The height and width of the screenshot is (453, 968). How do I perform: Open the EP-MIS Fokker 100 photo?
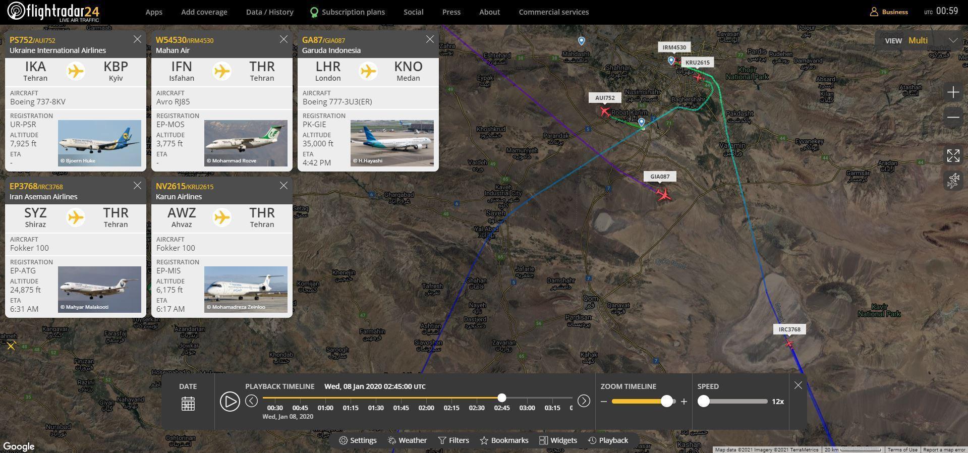coord(246,290)
